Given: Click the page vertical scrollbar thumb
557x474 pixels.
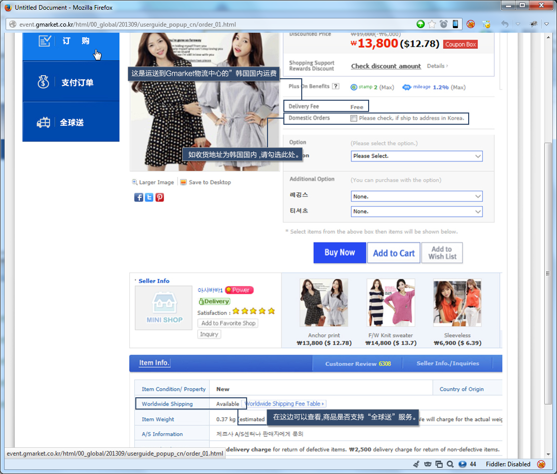Looking at the screenshot, I should (548, 273).
